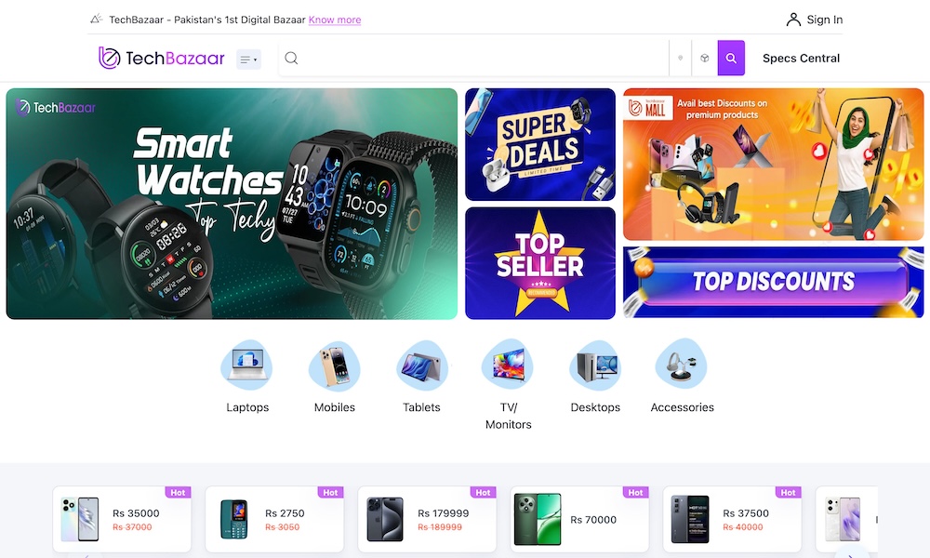The image size is (930, 558).
Task: Select the TV/Monitors category
Action: 509,385
